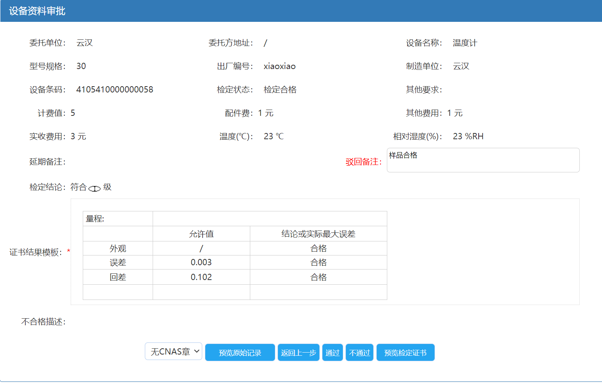Select the 0.003 allowed value cell
Image resolution: width=602 pixels, height=383 pixels.
pos(201,262)
